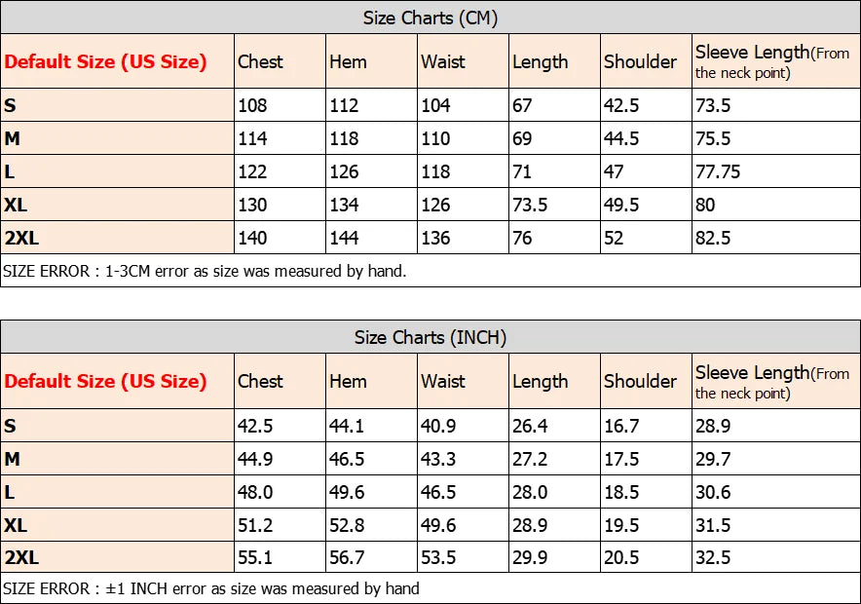Select the Waist header in CM chart
Viewport: 861px width, 604px height.
pos(463,61)
